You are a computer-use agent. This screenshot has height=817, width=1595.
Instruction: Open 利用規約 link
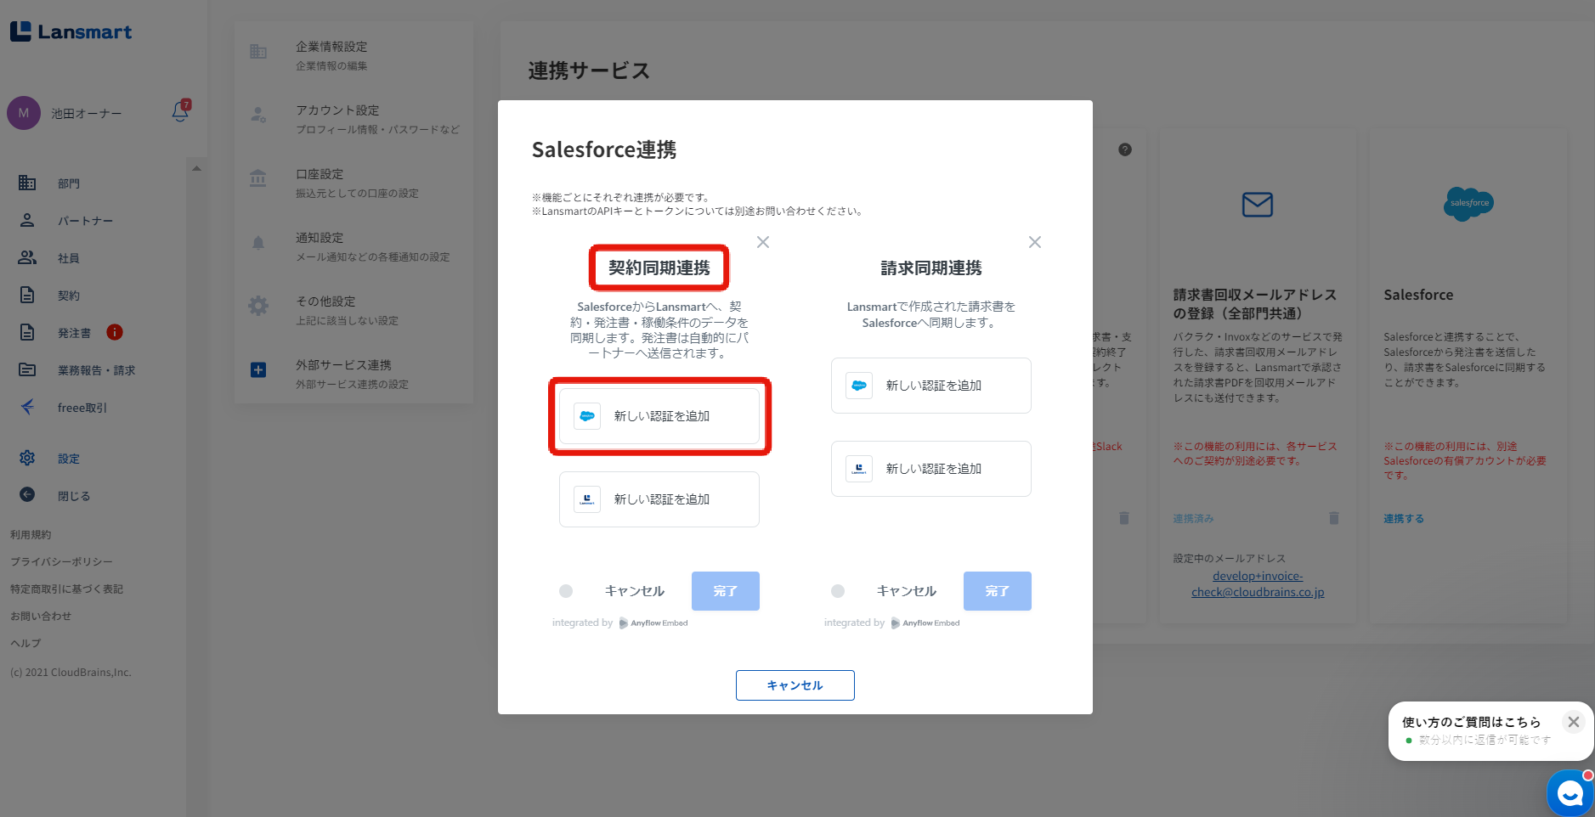31,535
